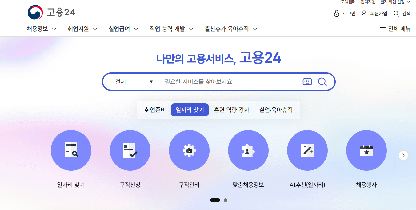
Task: Open the 로그인 lock icon
Action: pos(337,14)
